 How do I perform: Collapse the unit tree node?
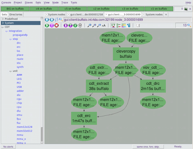tap(10, 71)
